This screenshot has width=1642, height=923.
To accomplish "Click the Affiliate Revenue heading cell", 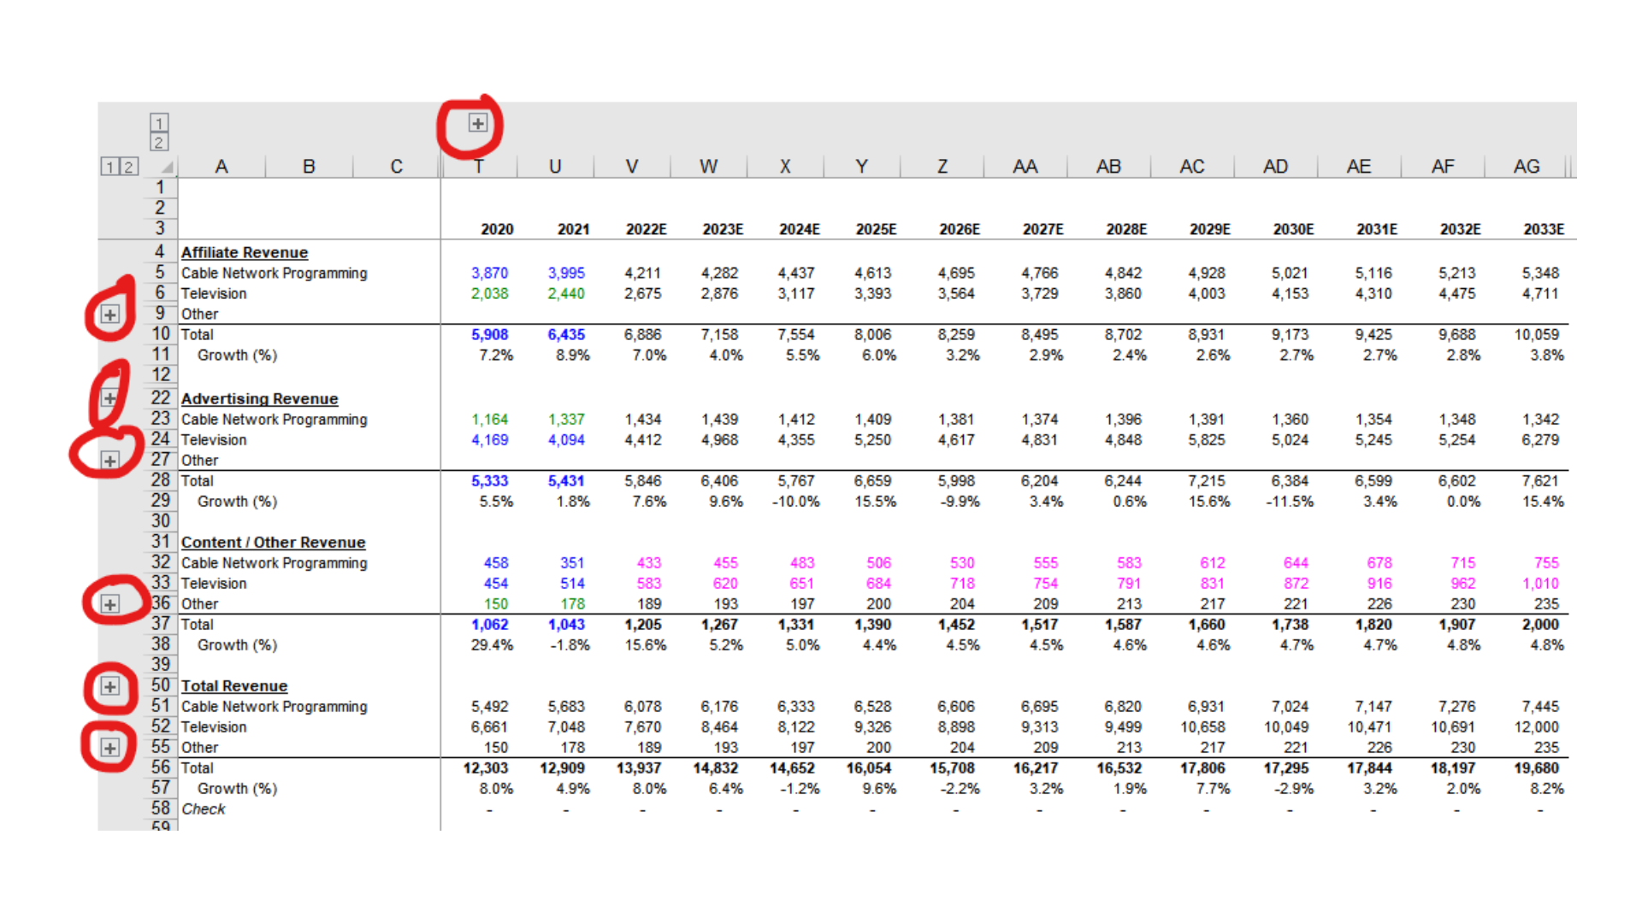I will pos(245,253).
